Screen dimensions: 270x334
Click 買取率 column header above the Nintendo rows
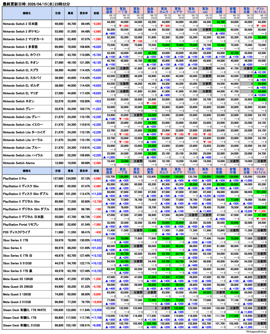[84, 13]
